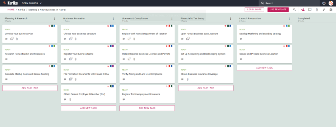Open checklist icon on Choose Your Business Structure card
The width and height of the screenshot is (336, 127).
(71, 39)
